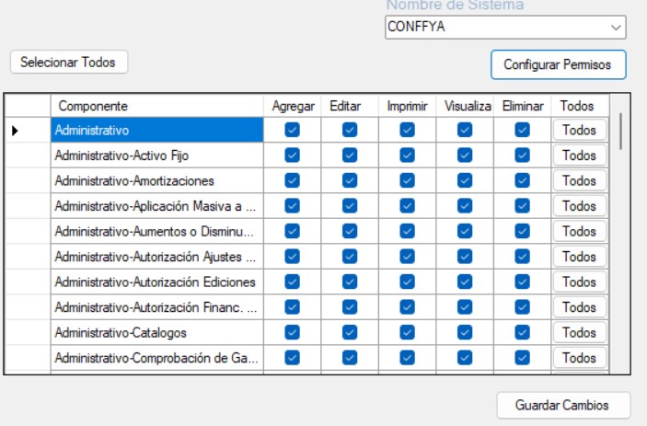Toggle Imprimir for Administrativo-Autorización Ediciones
Screen dimensions: 647x426
click(x=408, y=282)
